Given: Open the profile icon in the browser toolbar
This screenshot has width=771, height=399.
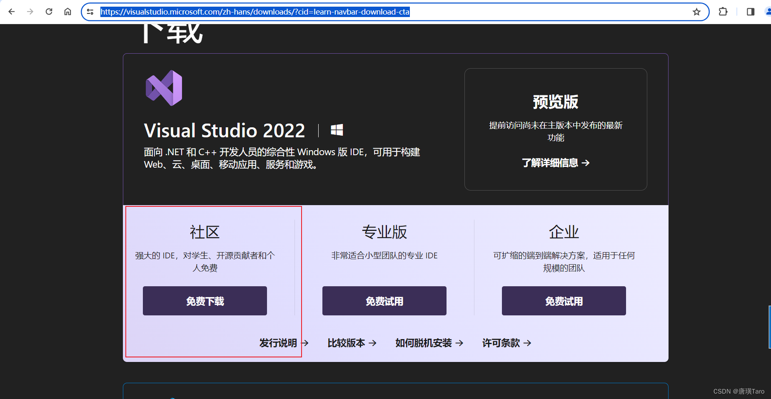Looking at the screenshot, I should click(x=769, y=12).
